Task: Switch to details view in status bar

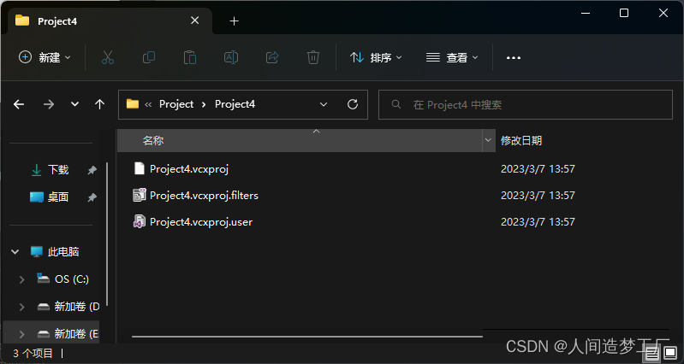Action: click(652, 352)
